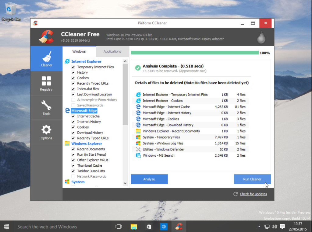
Task: Select Internet Explorer - Cookies result row
Action: pyautogui.click(x=191, y=101)
